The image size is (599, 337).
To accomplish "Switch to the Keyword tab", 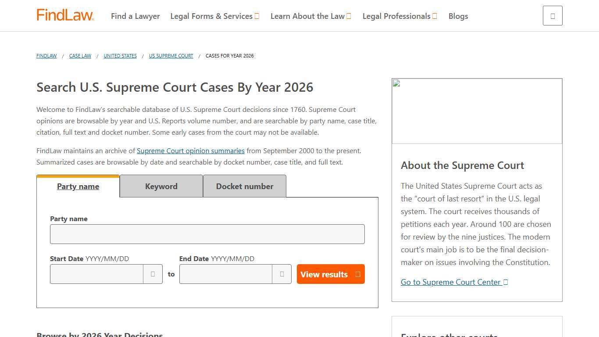I will coord(161,186).
